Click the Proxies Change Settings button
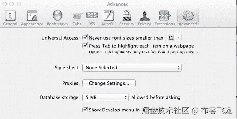The height and width of the screenshot is (119, 237). 109,83
